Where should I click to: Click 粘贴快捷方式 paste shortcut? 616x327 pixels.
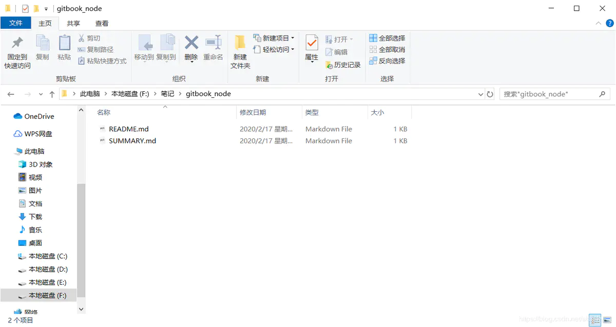[x=102, y=61]
